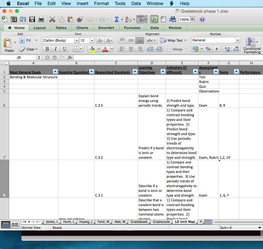The image size is (263, 249).
Task: Click the Paste clipboard icon
Action: tap(9, 43)
